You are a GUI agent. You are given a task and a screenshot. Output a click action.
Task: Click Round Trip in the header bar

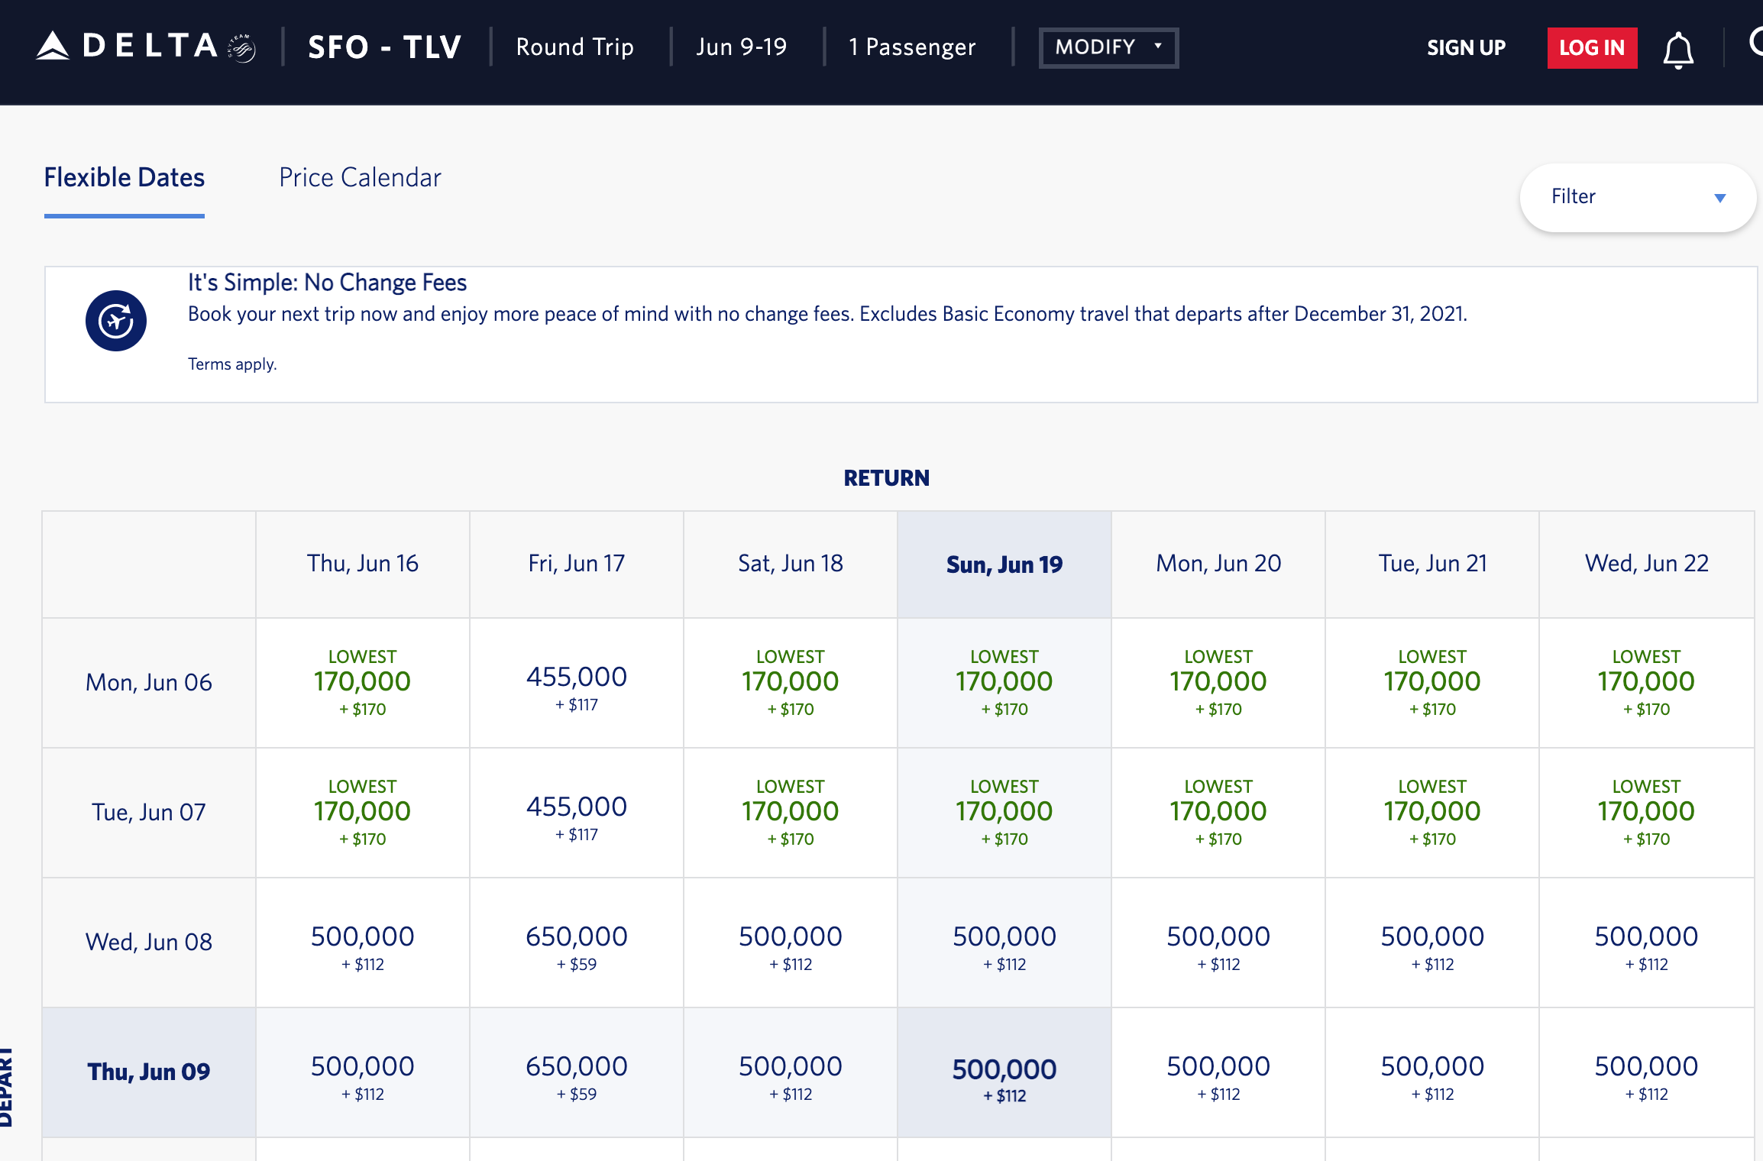(x=574, y=47)
